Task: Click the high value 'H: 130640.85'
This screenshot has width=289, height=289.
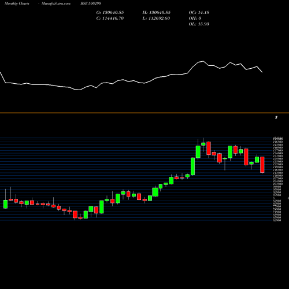Action: pyautogui.click(x=157, y=13)
